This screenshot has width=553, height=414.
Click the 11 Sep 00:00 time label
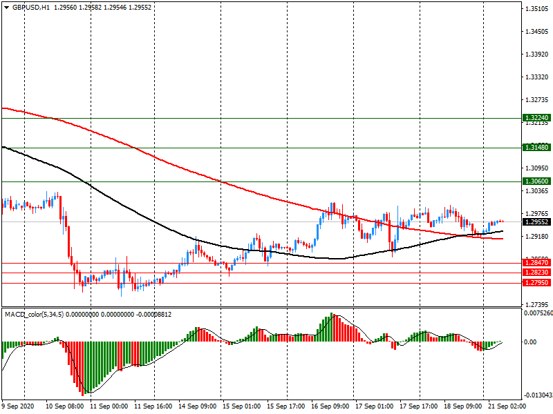[109, 406]
